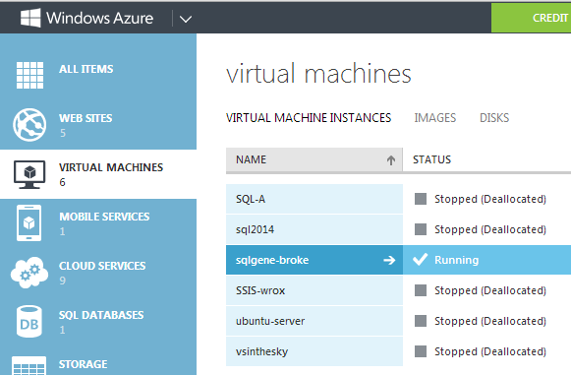Click ubuntu-server Stopped (Deallocated) status text
Viewport: 571px width, 375px height.
490,322
